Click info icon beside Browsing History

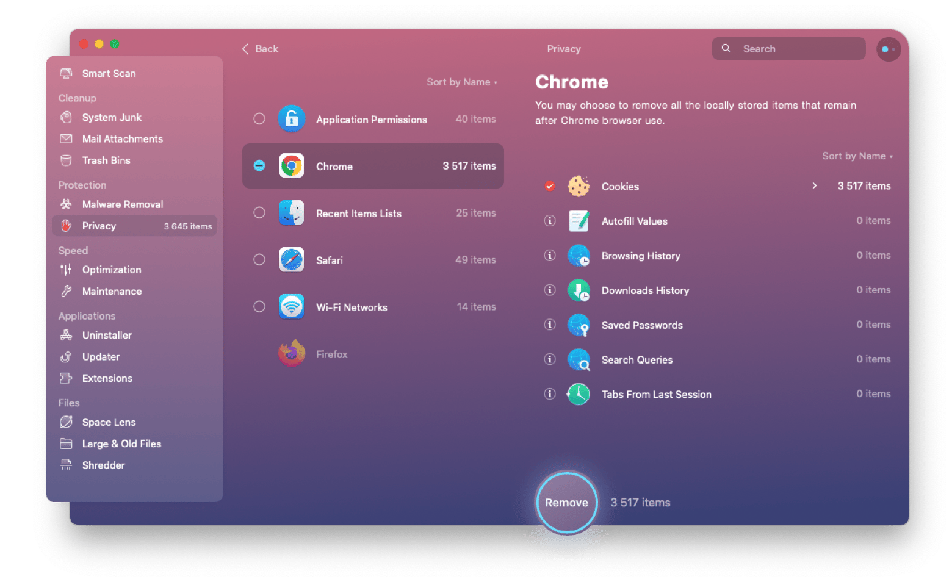[x=550, y=256]
